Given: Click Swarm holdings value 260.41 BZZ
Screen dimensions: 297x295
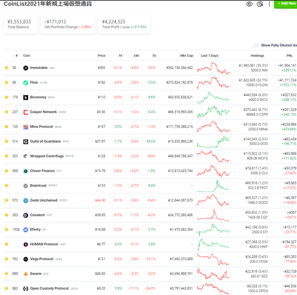Looking at the screenshot, I should [x=259, y=277].
